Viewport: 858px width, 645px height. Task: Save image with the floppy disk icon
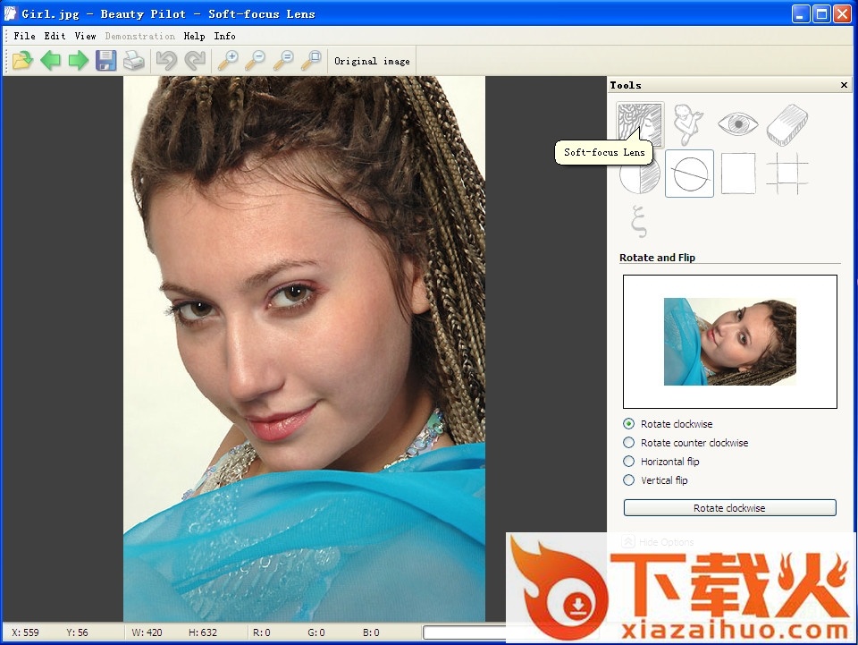106,61
